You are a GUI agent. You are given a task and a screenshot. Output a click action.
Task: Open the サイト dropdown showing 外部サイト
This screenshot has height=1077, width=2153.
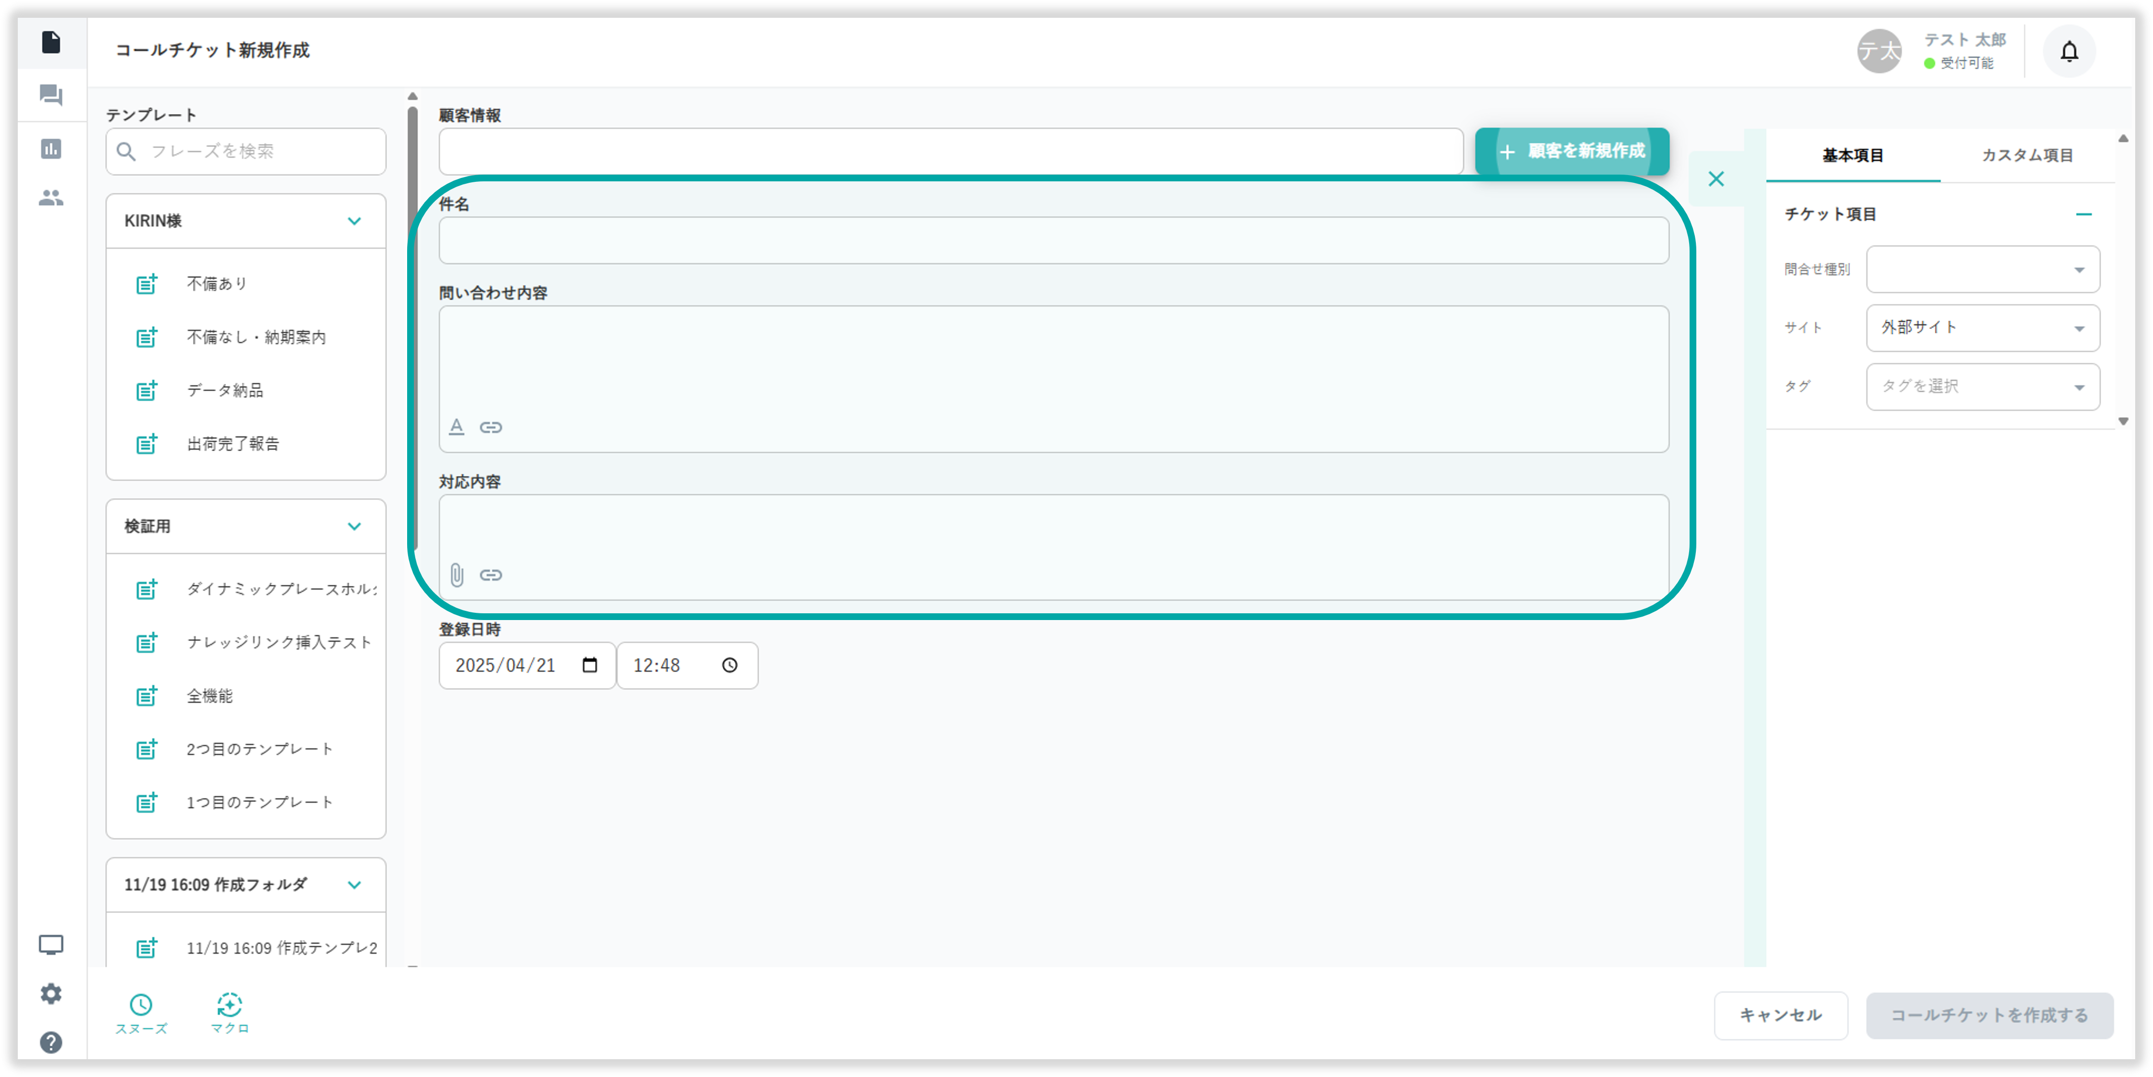click(x=1983, y=328)
